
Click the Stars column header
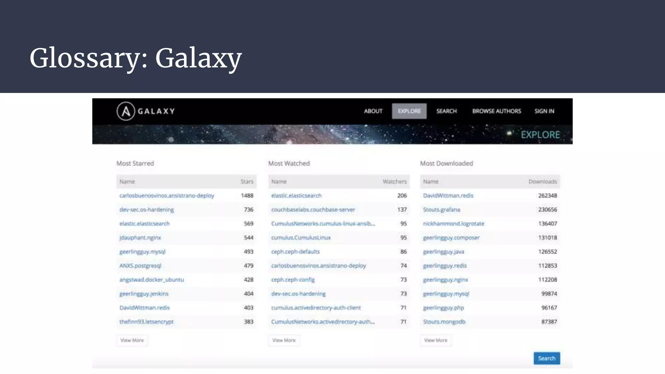coord(247,181)
